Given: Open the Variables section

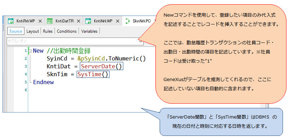Looking at the screenshot, I should pos(89,31).
